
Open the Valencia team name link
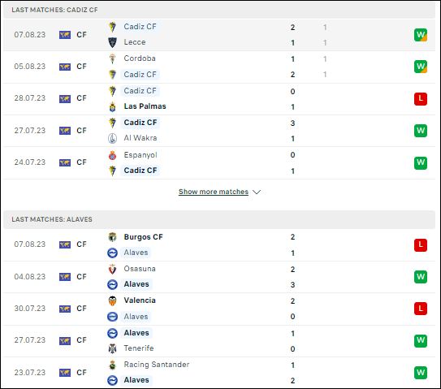coord(140,300)
